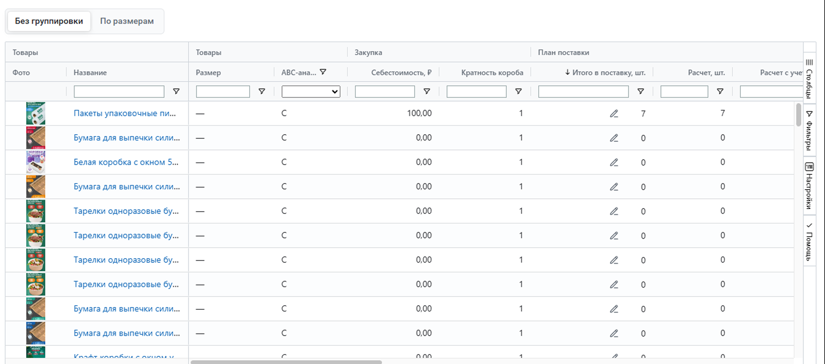
Task: Click filter icon beside Итого в поставку filter field
Action: [x=640, y=92]
